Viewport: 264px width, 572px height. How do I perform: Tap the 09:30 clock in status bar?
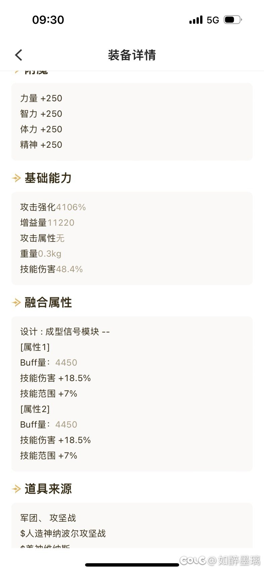[x=48, y=20]
